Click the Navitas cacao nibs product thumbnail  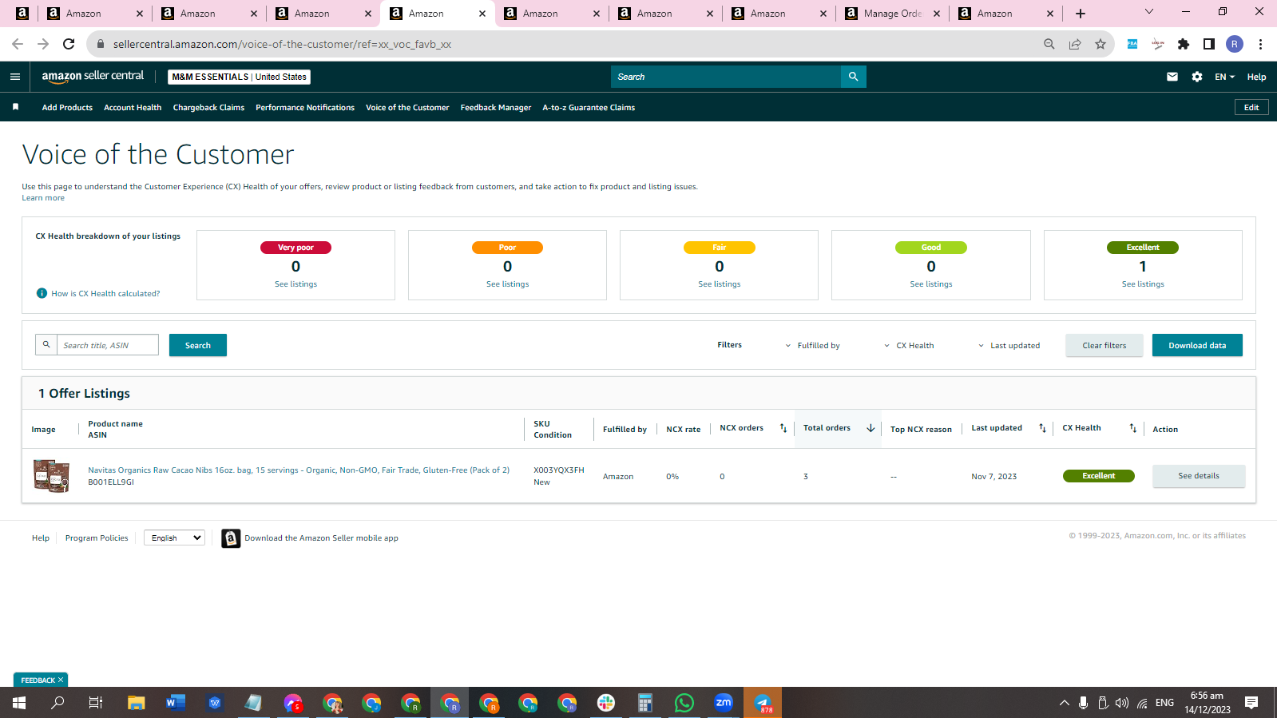(x=51, y=476)
